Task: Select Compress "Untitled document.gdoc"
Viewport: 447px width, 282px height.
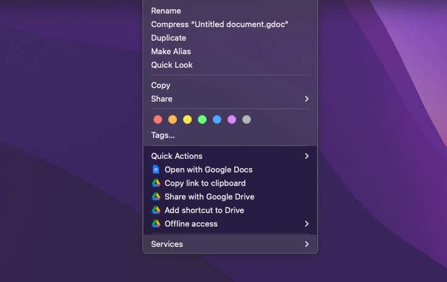Action: [x=219, y=25]
